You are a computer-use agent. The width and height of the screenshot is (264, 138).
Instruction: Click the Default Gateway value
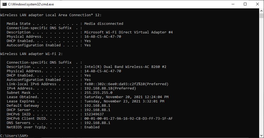point(97,106)
